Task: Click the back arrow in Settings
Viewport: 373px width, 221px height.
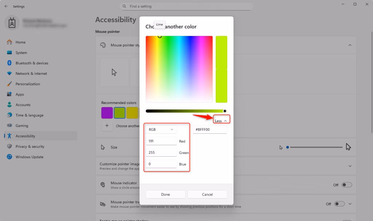Action: (6, 7)
